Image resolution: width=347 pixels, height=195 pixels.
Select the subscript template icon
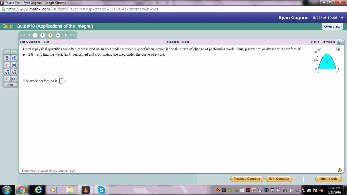pyautogui.click(x=7, y=79)
